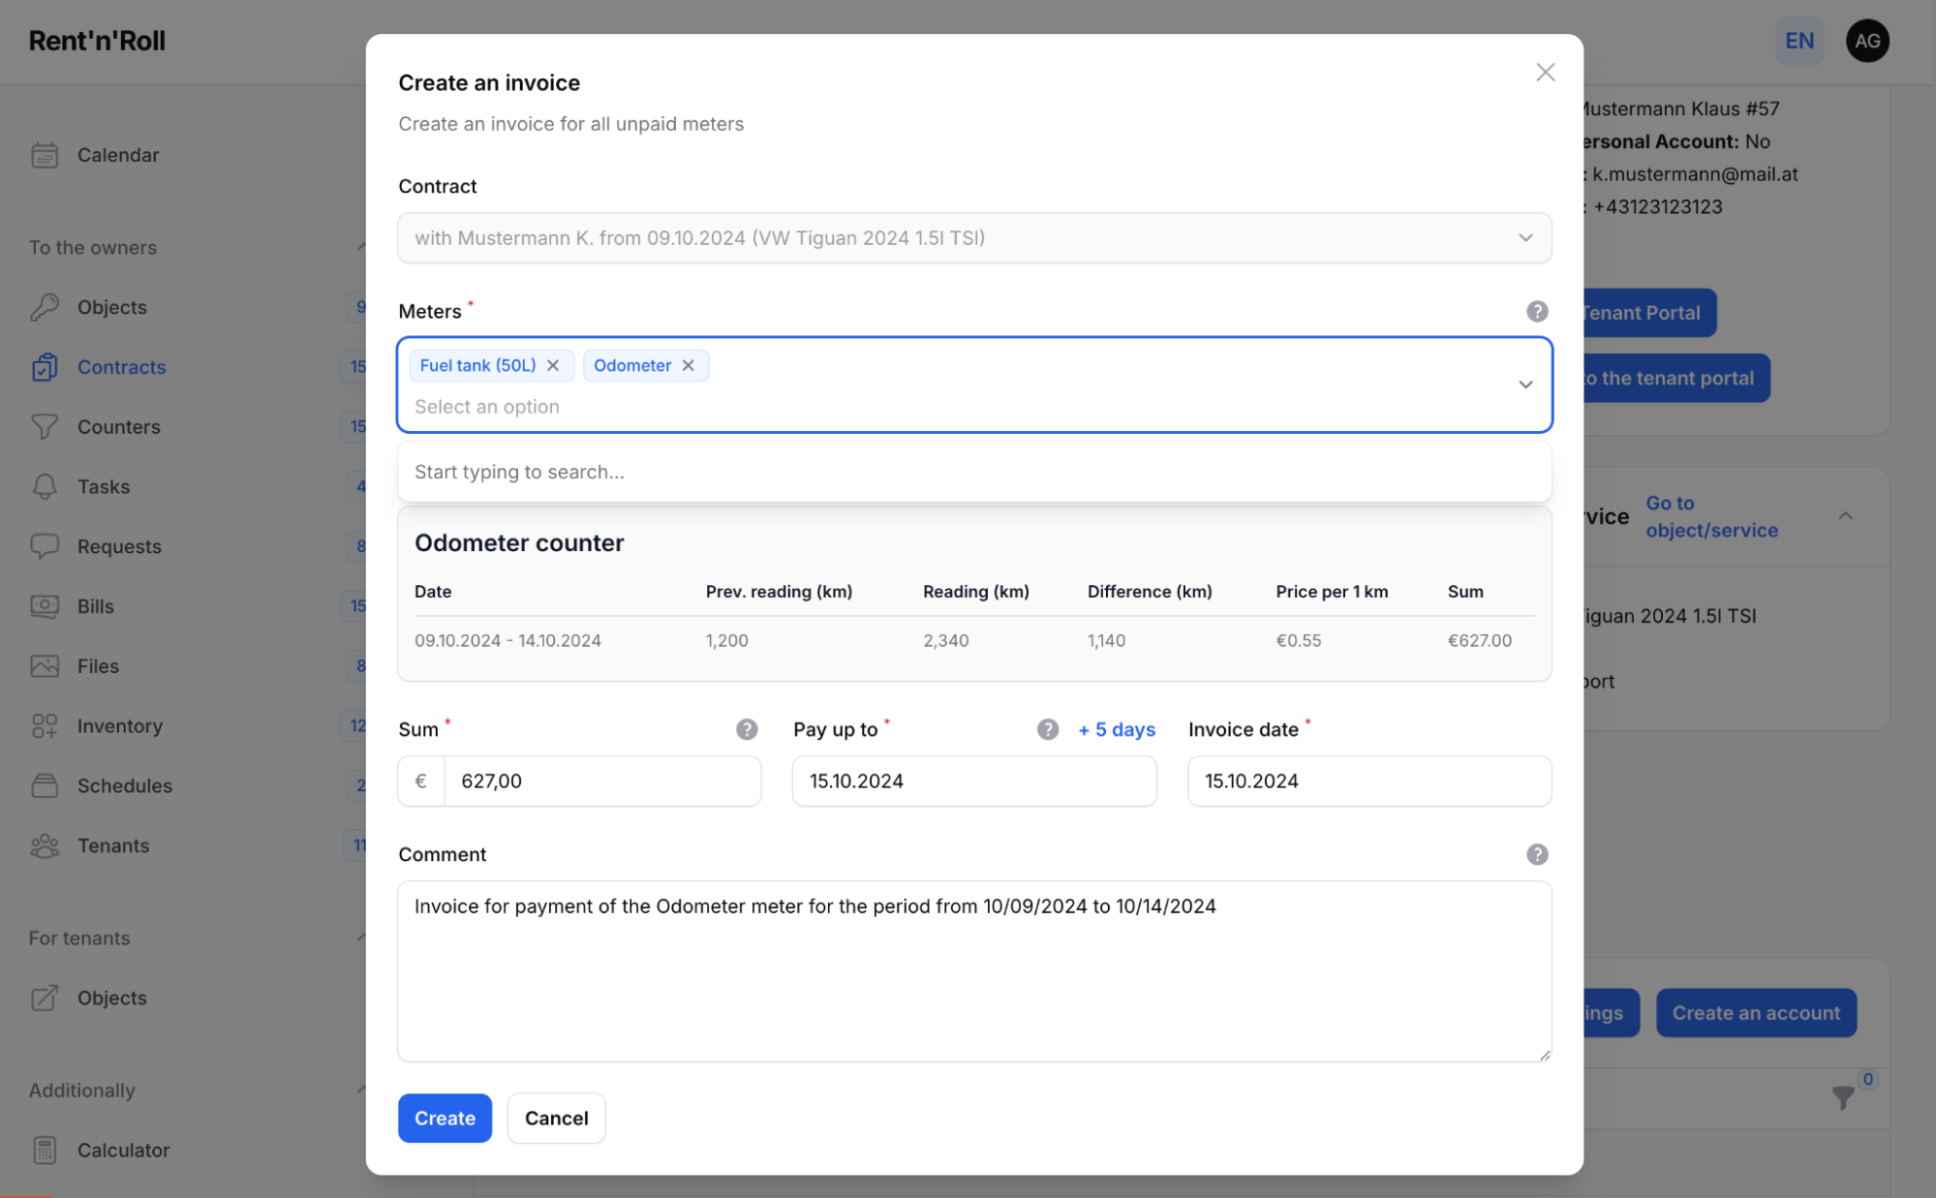Click the k.mustermann@mail.at email text

coord(1695,174)
